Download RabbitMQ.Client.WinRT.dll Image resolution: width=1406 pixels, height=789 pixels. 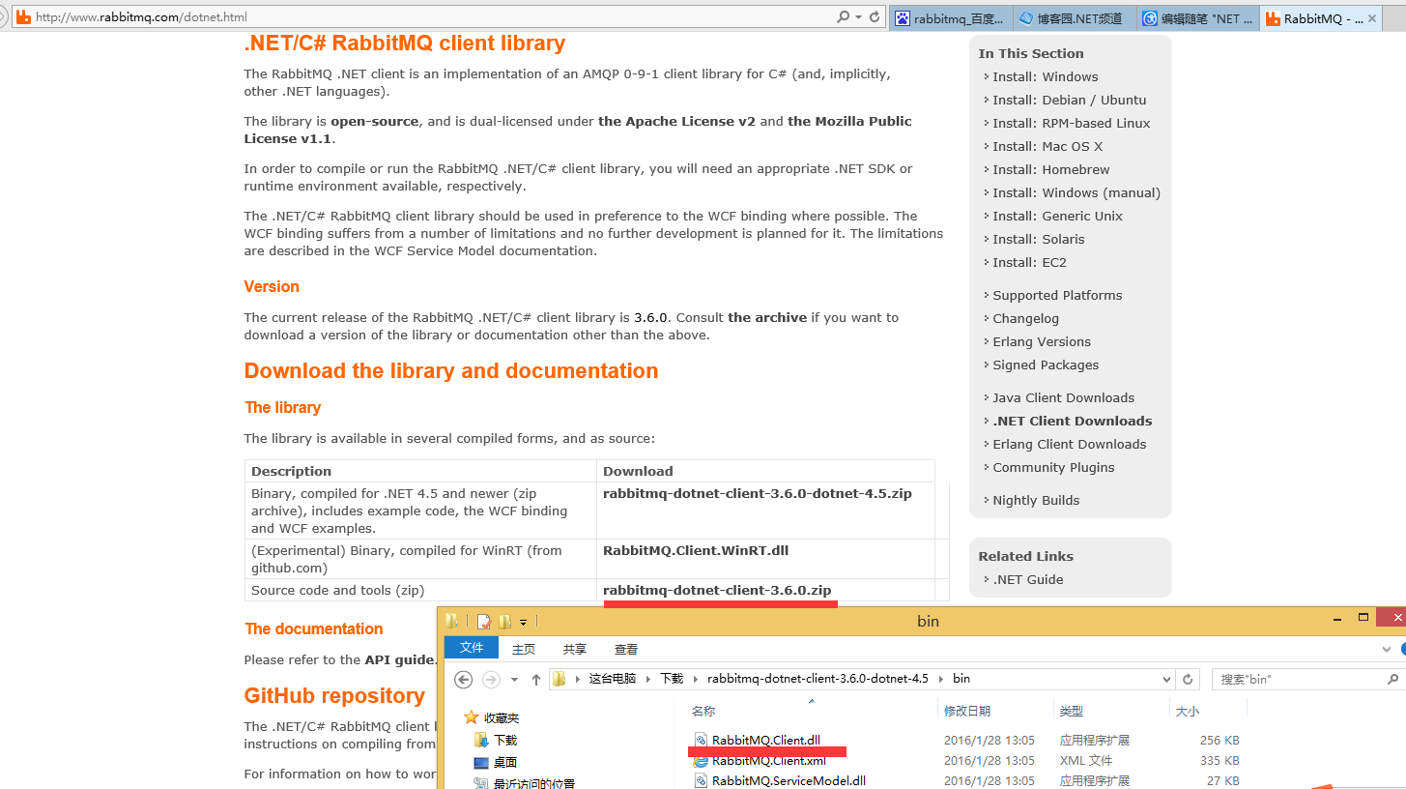(x=696, y=551)
